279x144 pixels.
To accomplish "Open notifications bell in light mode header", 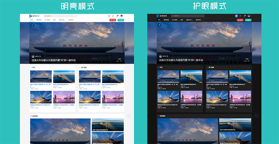I will pos(117,16).
